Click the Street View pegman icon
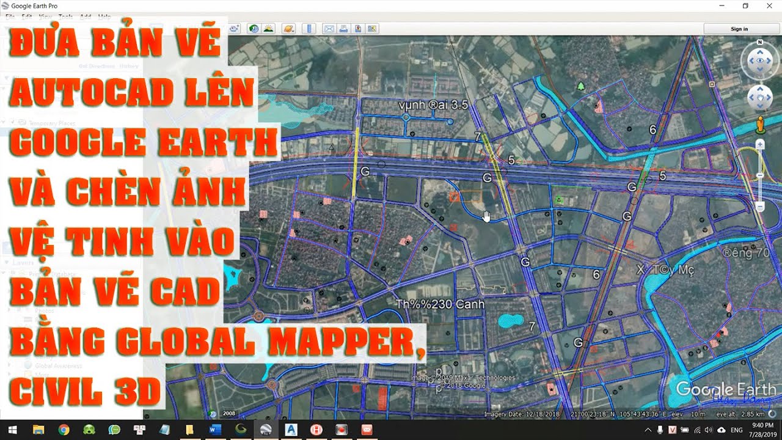Screen dimensions: 782x440 tap(760, 125)
